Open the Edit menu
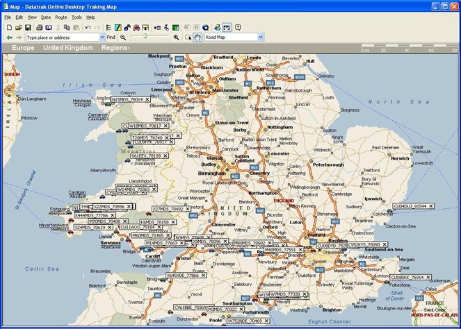This screenshot has height=329, width=461. 19,17
